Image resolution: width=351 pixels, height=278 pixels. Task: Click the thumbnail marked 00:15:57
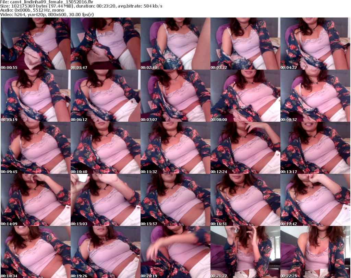(x=175, y=200)
